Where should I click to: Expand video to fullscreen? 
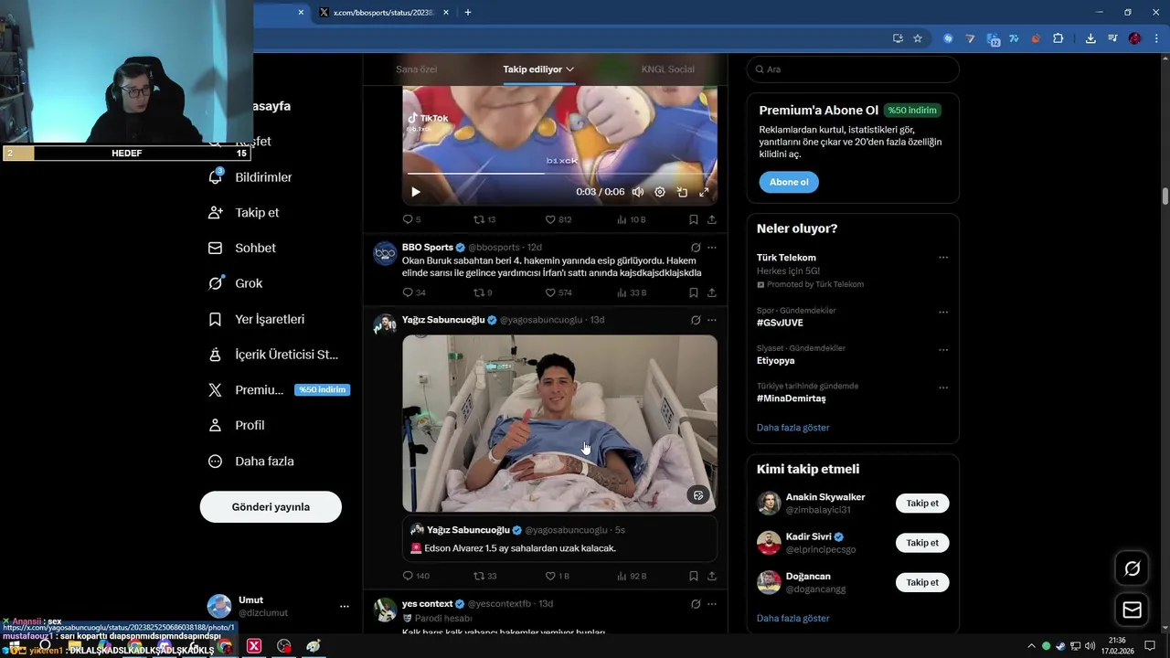point(704,192)
